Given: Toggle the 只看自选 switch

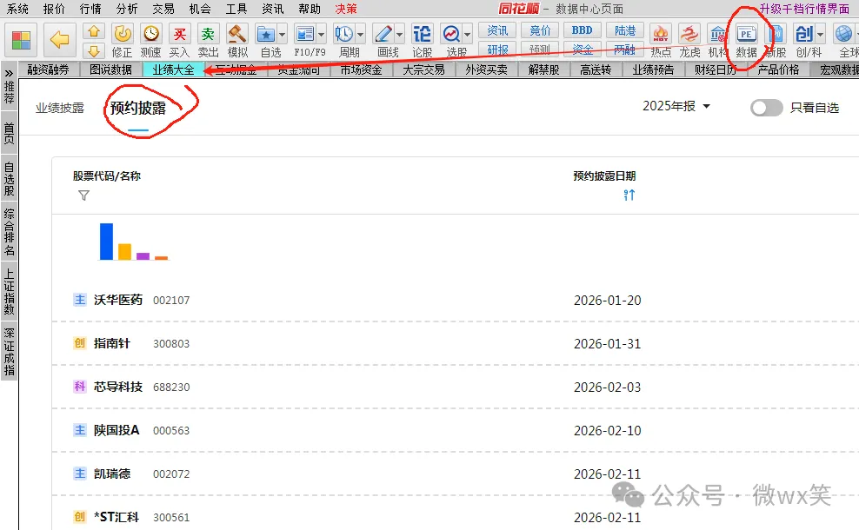Looking at the screenshot, I should tap(766, 108).
